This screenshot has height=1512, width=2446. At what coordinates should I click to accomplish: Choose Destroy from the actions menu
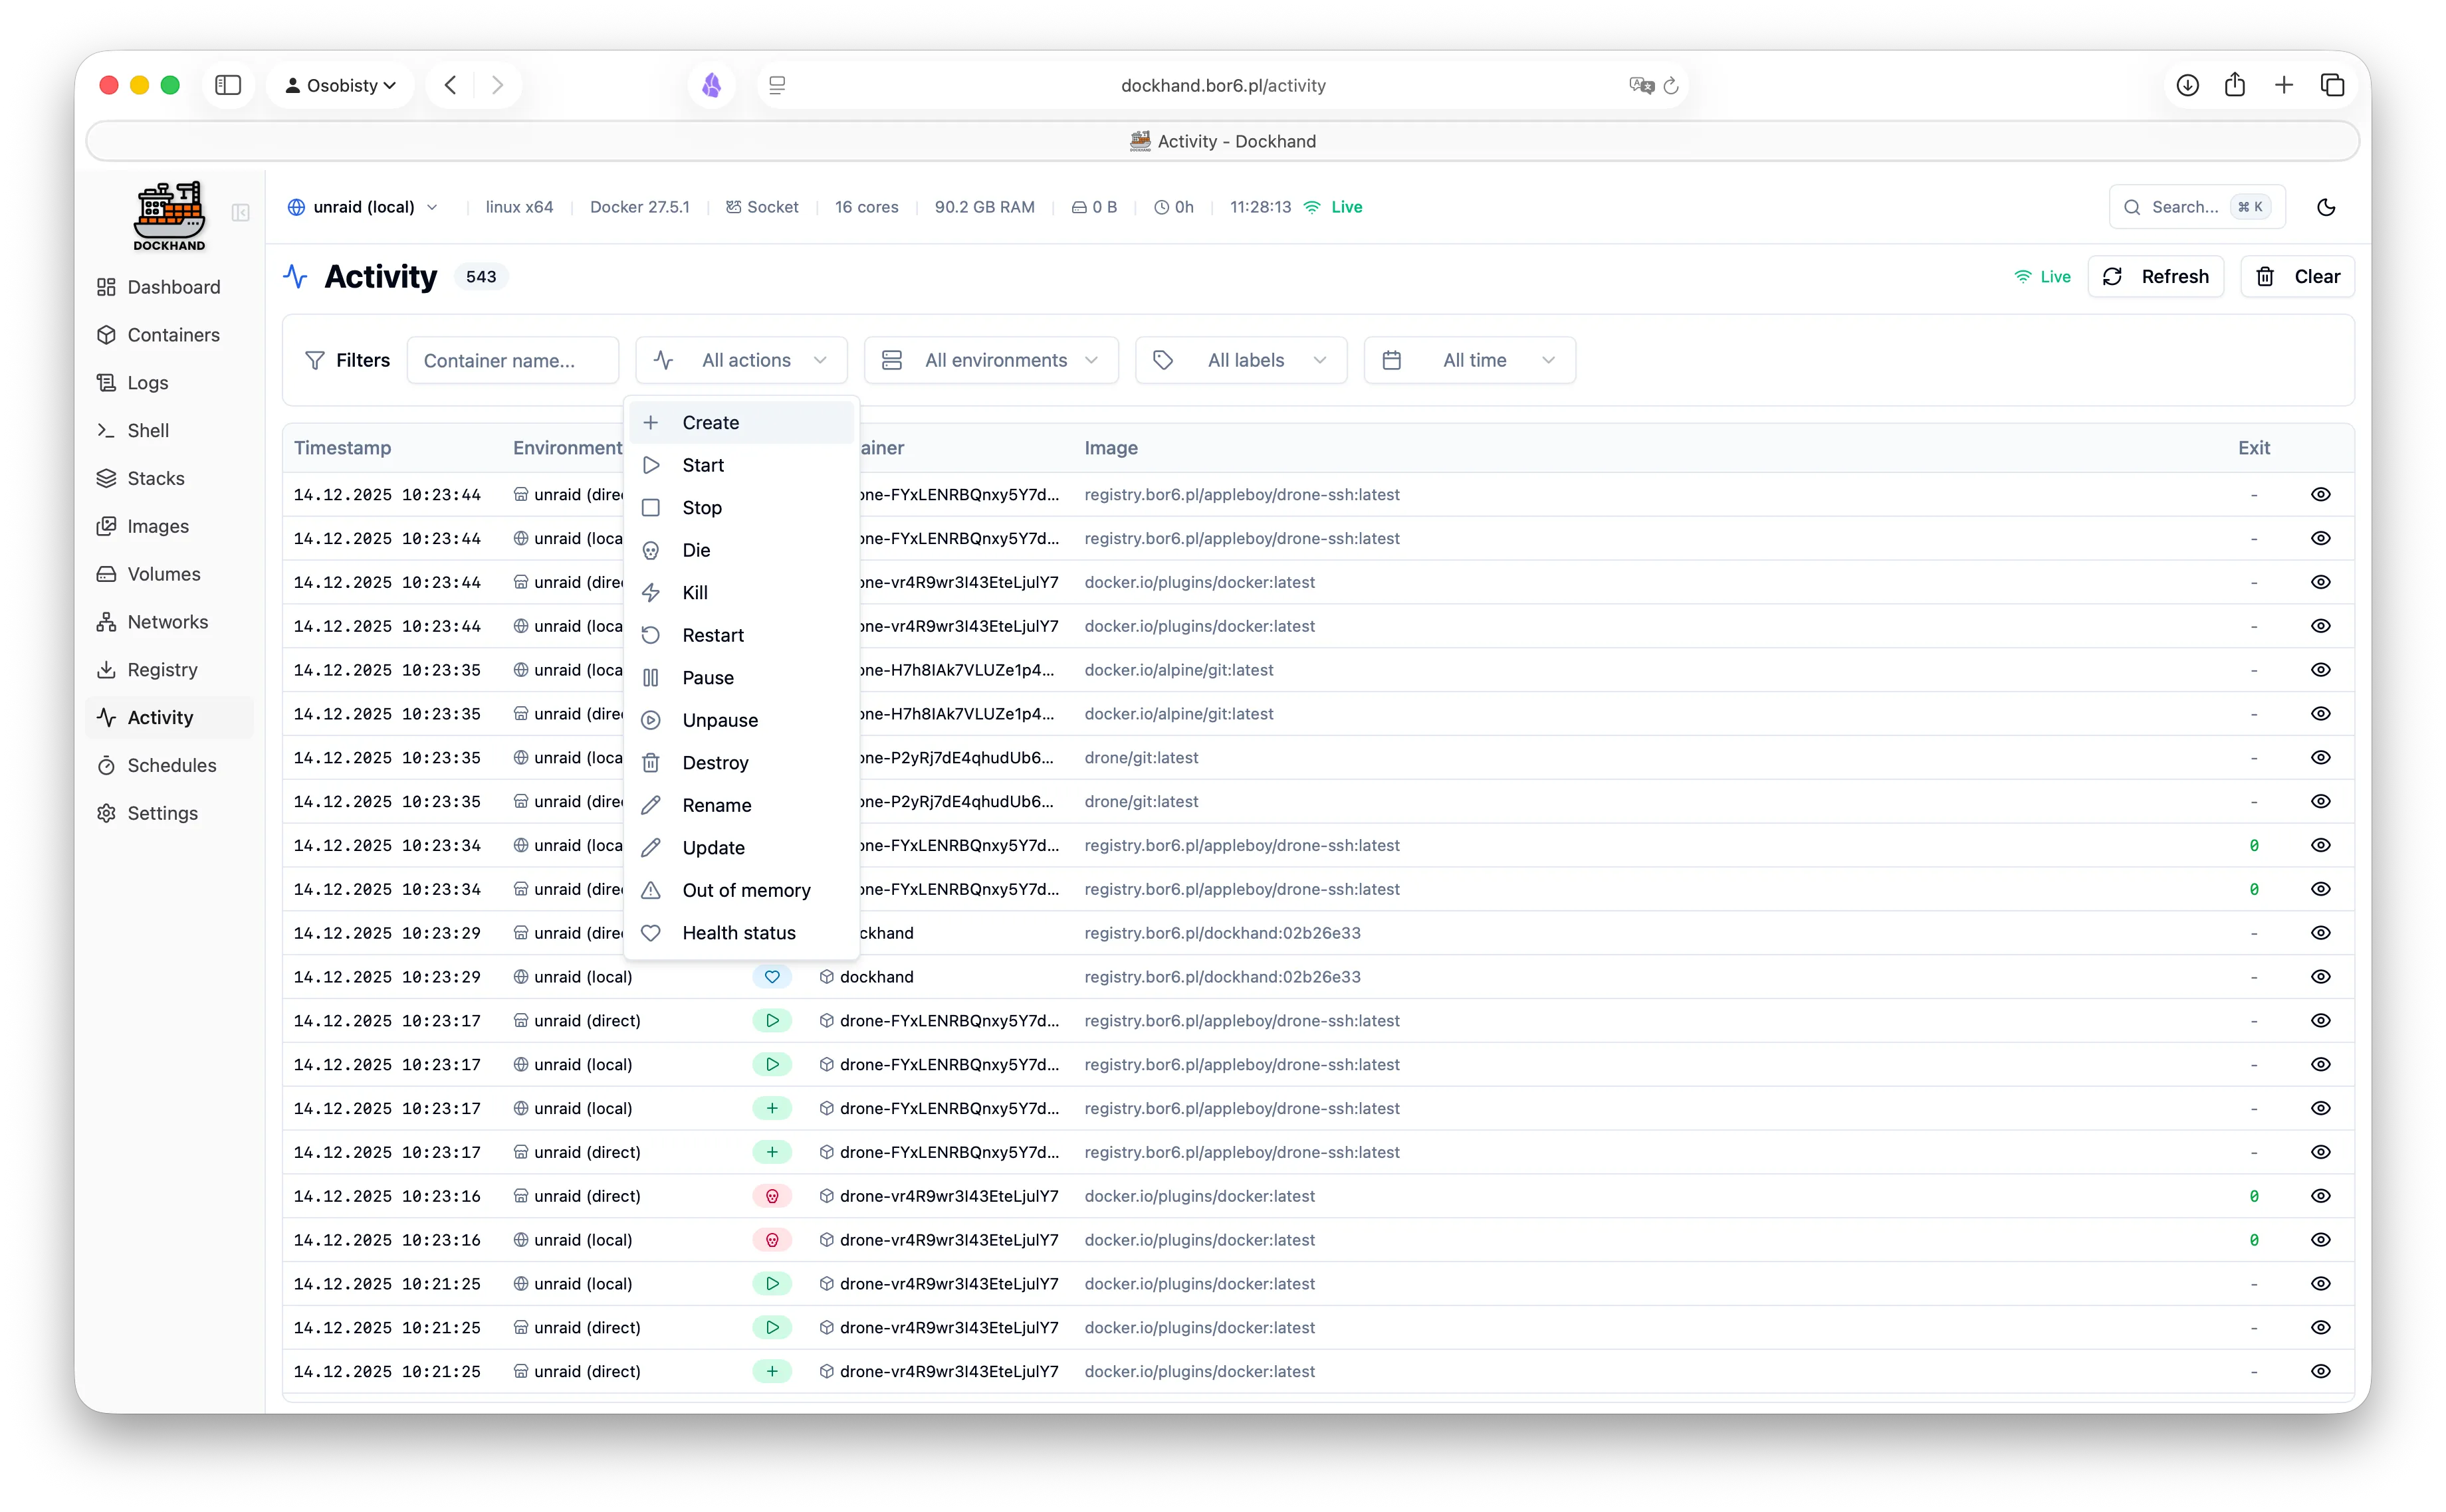tap(715, 762)
